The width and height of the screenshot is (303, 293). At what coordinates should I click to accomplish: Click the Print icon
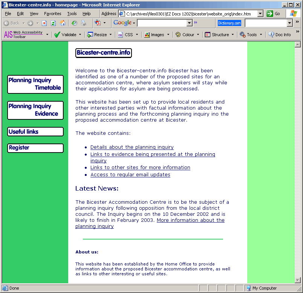pyautogui.click(x=84, y=23)
